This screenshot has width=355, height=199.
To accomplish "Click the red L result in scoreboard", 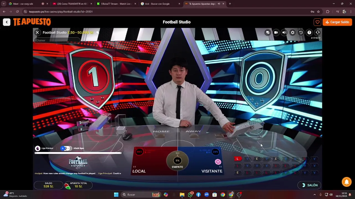I will 237,159.
